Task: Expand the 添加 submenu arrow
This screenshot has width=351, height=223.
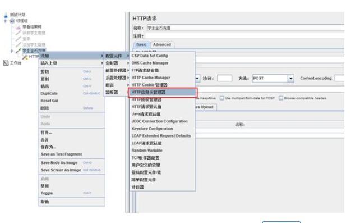Action: coord(102,56)
